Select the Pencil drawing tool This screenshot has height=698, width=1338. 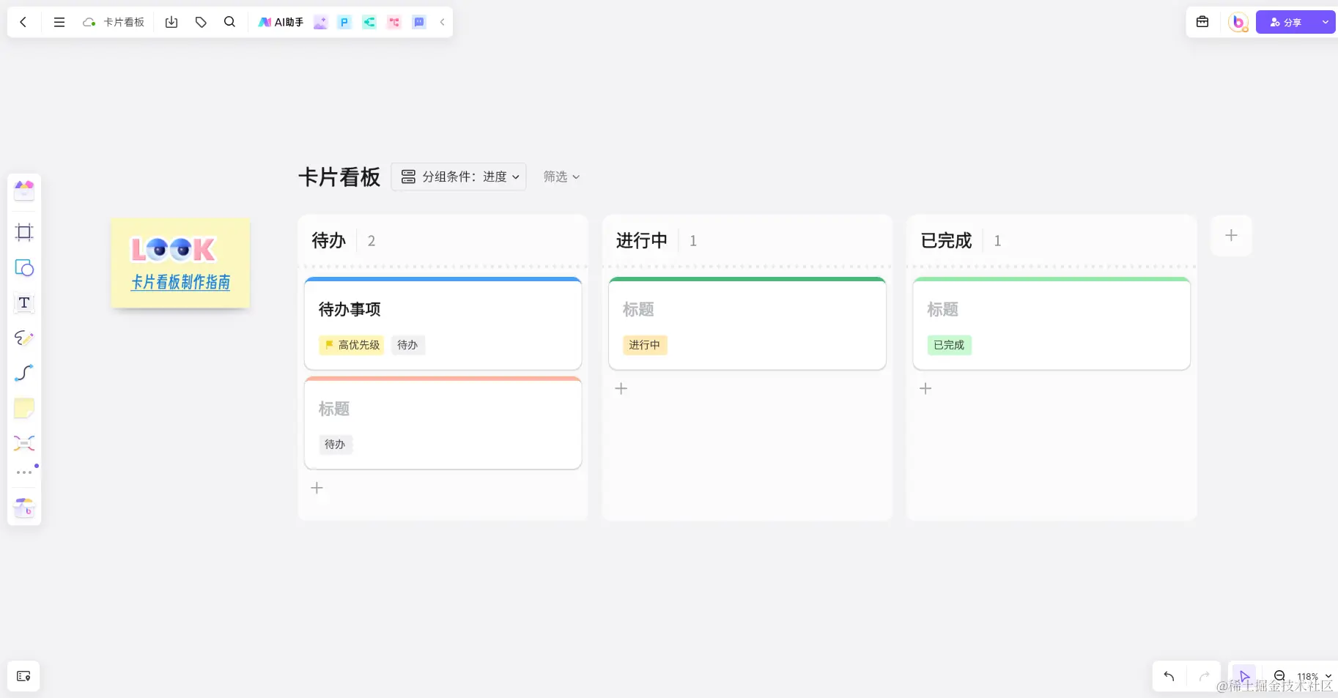pos(24,338)
